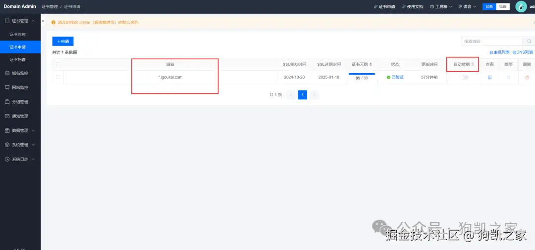Viewport: 535px width, 250px height.
Task: Click the 89 / 89 days progress bar
Action: [362, 74]
